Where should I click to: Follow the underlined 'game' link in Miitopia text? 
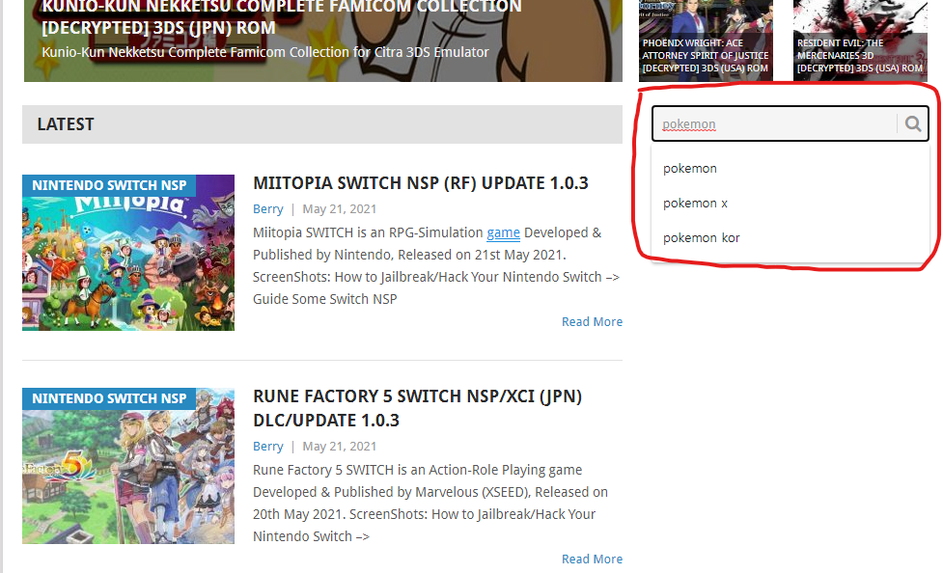point(504,232)
